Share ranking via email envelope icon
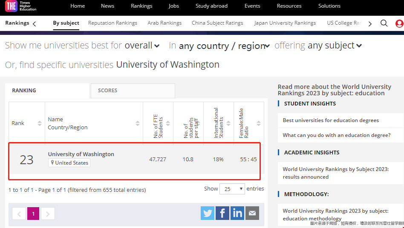The image size is (404, 228). pyautogui.click(x=252, y=213)
